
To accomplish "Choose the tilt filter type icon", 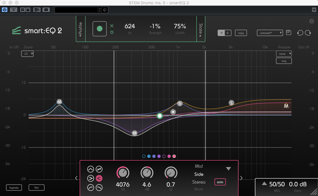I will (99, 169).
